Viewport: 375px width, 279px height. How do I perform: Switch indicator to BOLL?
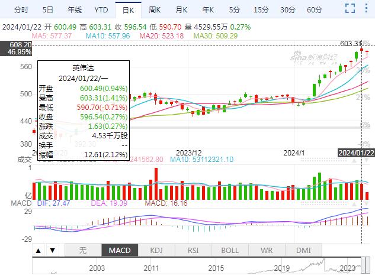(x=230, y=251)
